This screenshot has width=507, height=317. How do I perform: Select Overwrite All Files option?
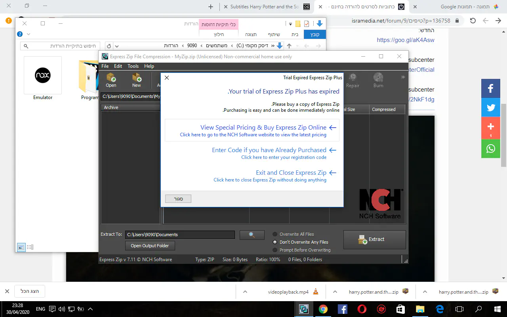[275, 234]
